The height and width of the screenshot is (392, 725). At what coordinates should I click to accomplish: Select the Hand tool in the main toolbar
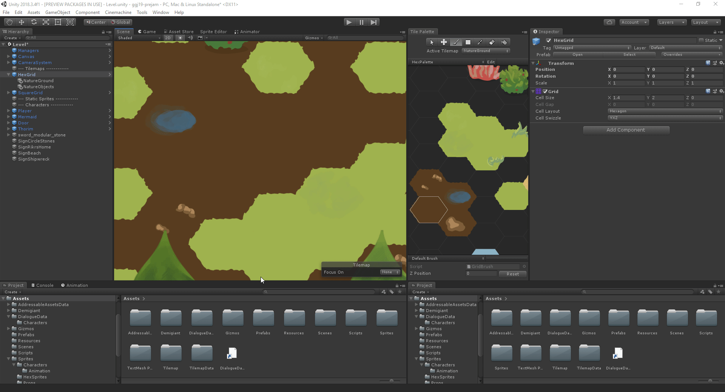9,22
